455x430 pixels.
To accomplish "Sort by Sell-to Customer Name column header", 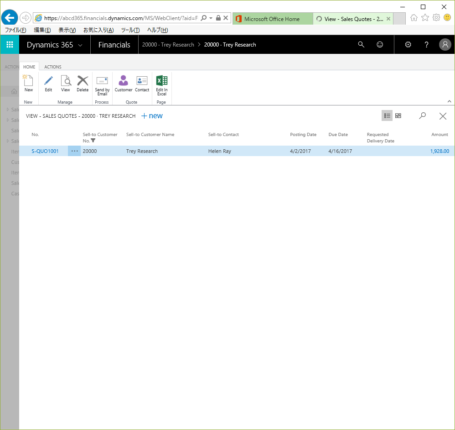I will (150, 135).
